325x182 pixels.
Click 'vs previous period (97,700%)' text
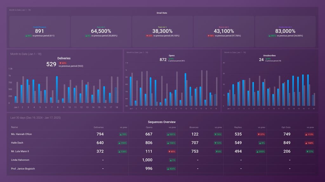coord(228,36)
